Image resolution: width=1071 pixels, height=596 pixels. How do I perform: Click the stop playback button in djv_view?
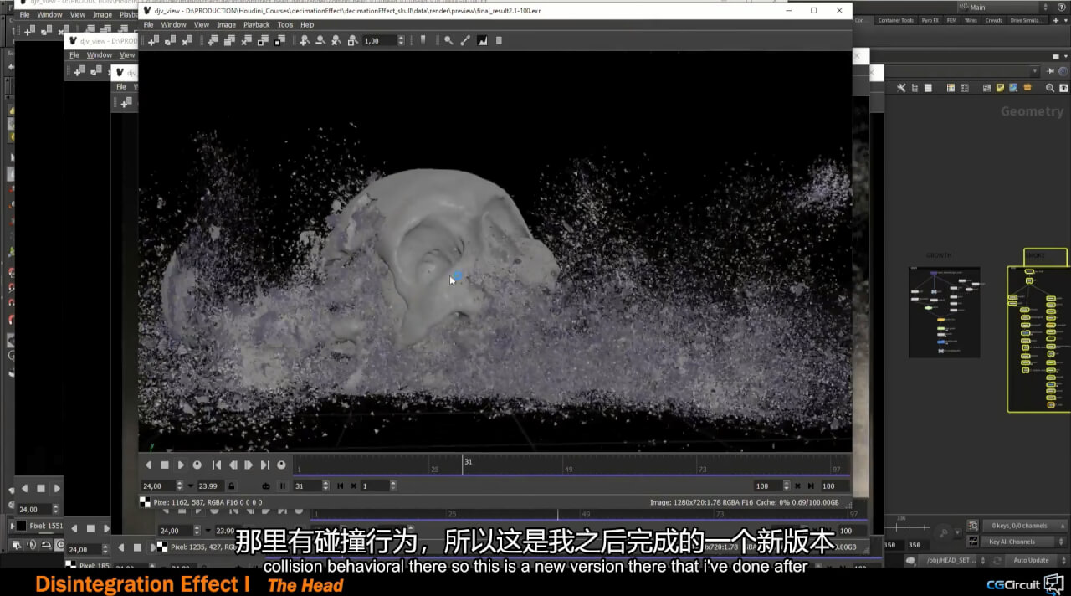[165, 465]
